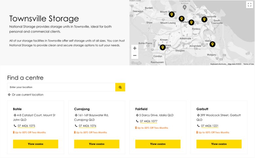
Task: Click phone icon beside 07 4426 1077
Action: [x=137, y=121]
